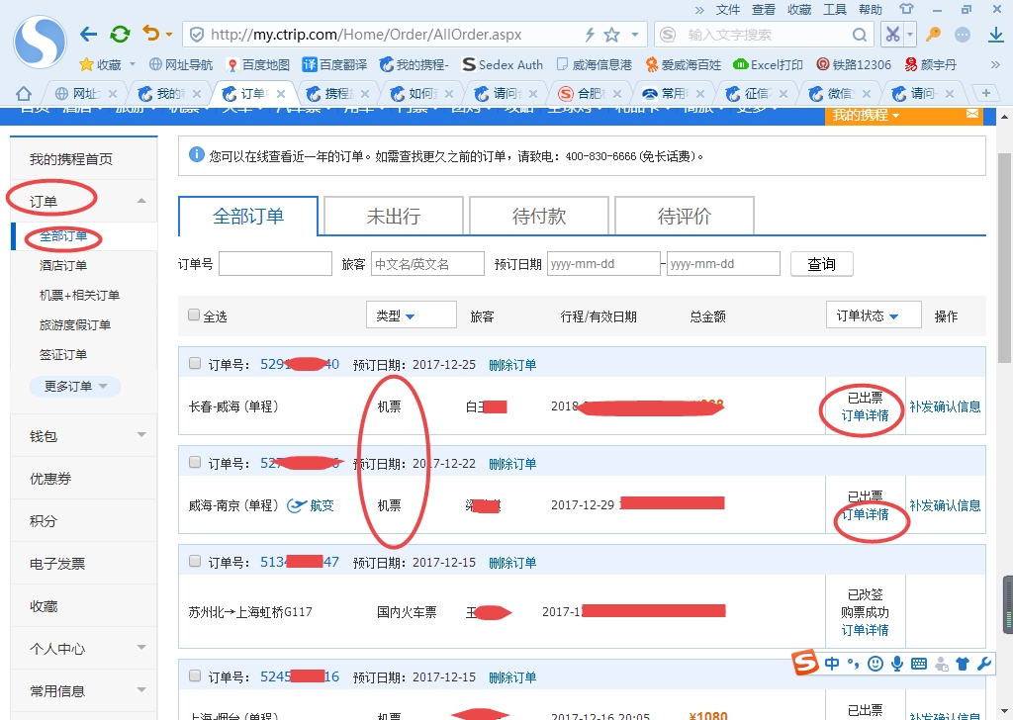This screenshot has height=720, width=1013.
Task: Open the soft keyboard icon in IME bar
Action: pos(919,664)
